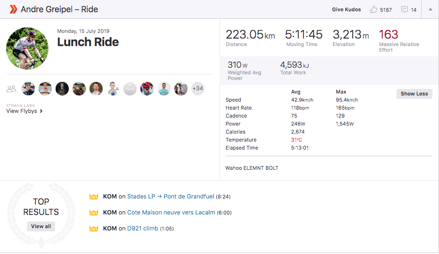Click the 42.9km/h average speed value
This screenshot has height=254, width=439.
(302, 100)
